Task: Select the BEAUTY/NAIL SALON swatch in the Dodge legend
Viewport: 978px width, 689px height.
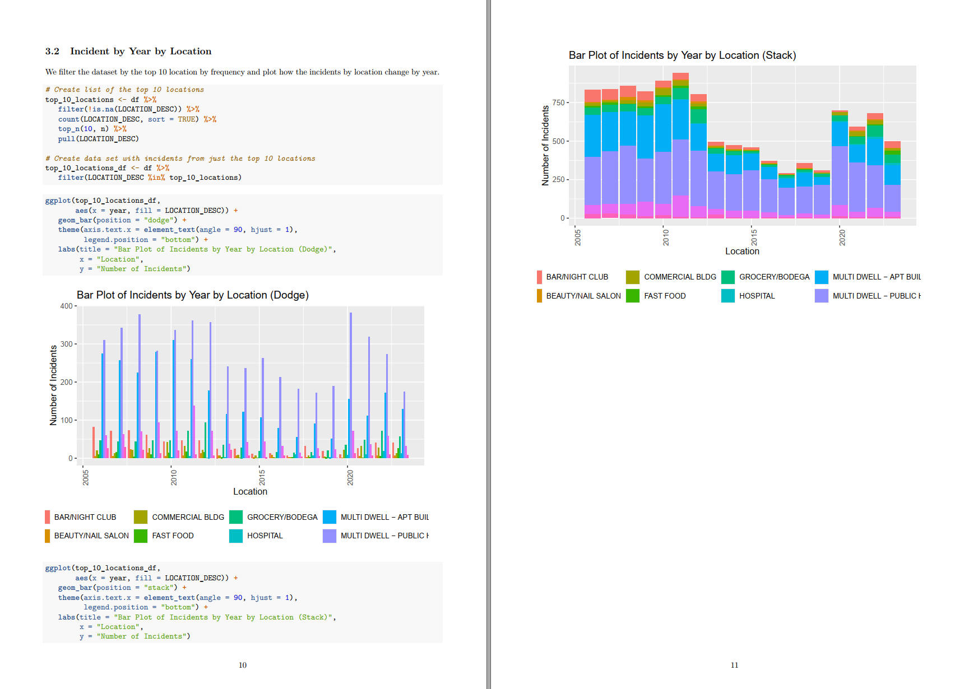Action: click(48, 536)
